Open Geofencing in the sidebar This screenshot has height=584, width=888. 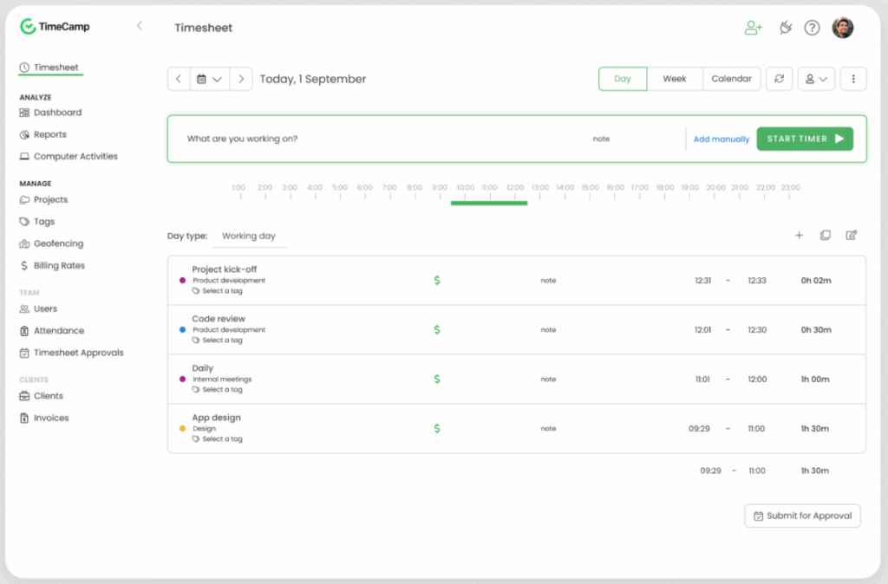pos(51,243)
